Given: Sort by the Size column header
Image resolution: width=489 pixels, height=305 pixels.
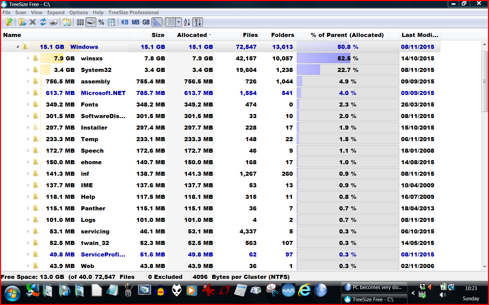Looking at the screenshot, I should coord(147,35).
